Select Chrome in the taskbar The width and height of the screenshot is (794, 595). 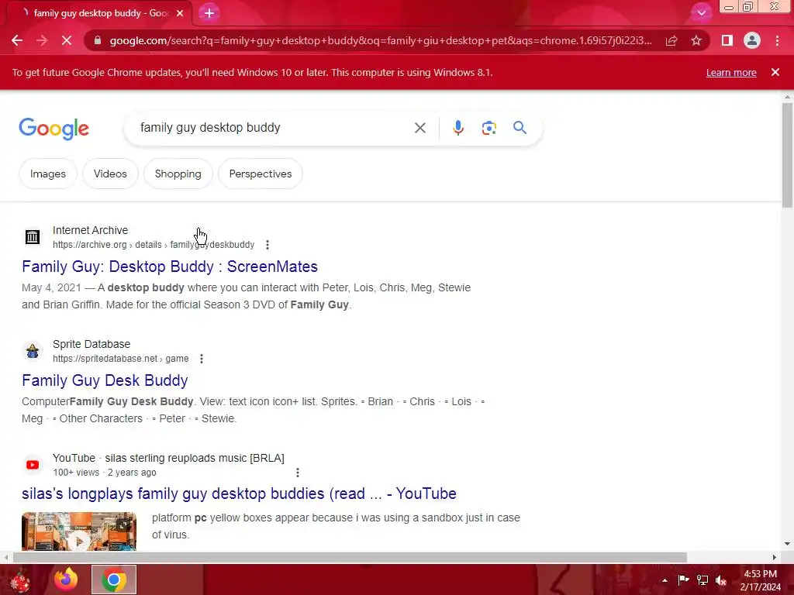[114, 580]
